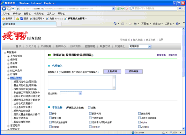Open the dropdown in navigation bar

(x=140, y=47)
